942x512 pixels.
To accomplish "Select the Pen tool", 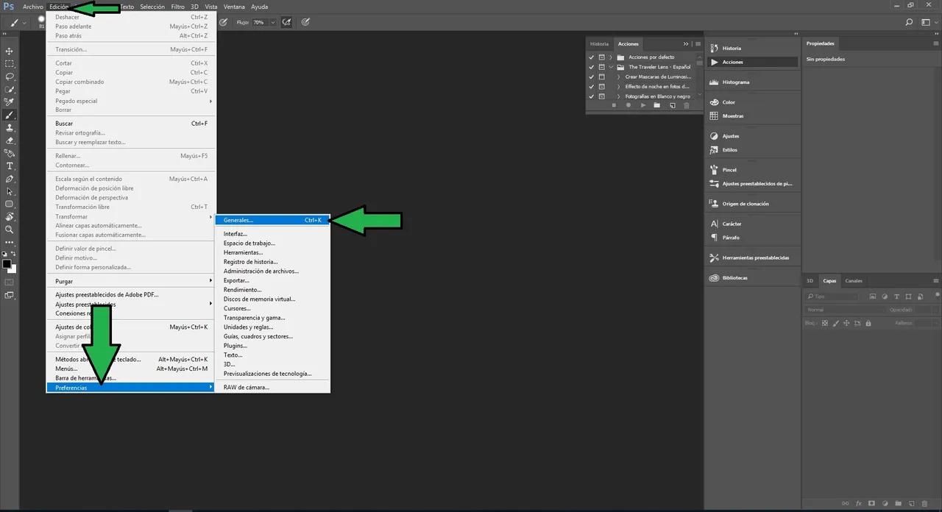I will (x=10, y=179).
